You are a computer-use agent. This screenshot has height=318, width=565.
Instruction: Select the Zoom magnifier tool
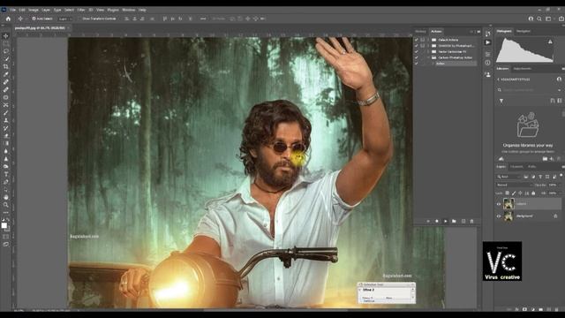tap(6, 205)
